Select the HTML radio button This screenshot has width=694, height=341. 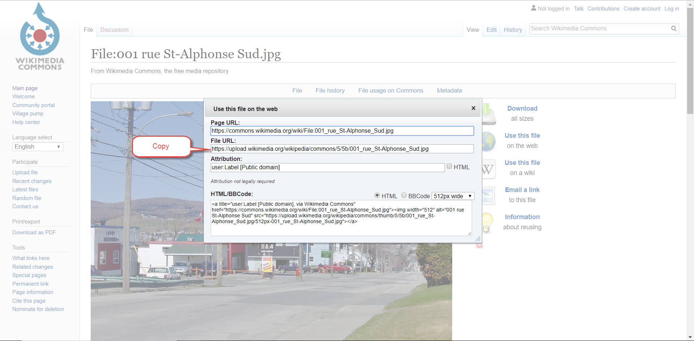pyautogui.click(x=377, y=195)
